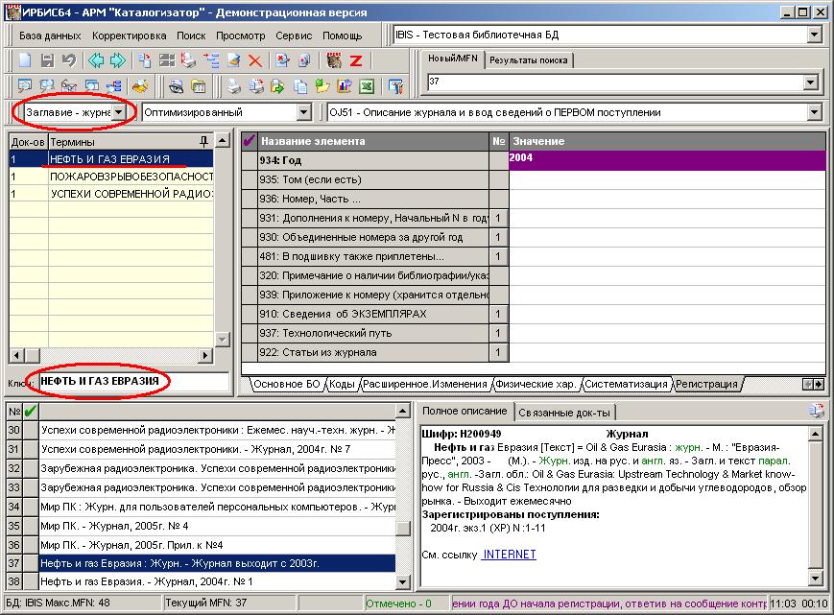This screenshot has height=615, width=834.
Task: Open the OJ51 worksheet dropdown
Action: pyautogui.click(x=814, y=112)
